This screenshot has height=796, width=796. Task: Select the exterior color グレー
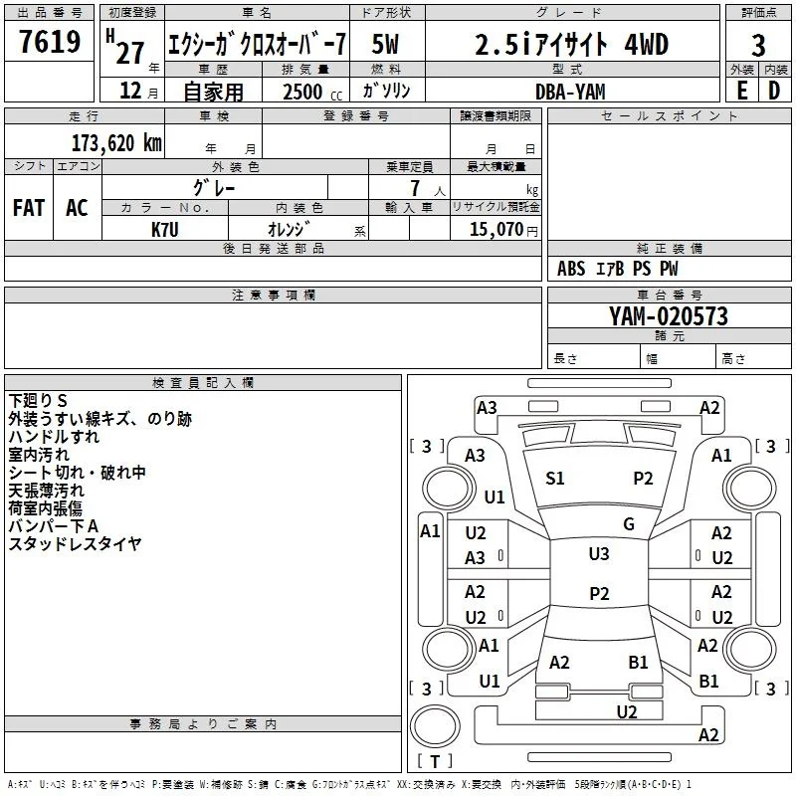pyautogui.click(x=214, y=188)
